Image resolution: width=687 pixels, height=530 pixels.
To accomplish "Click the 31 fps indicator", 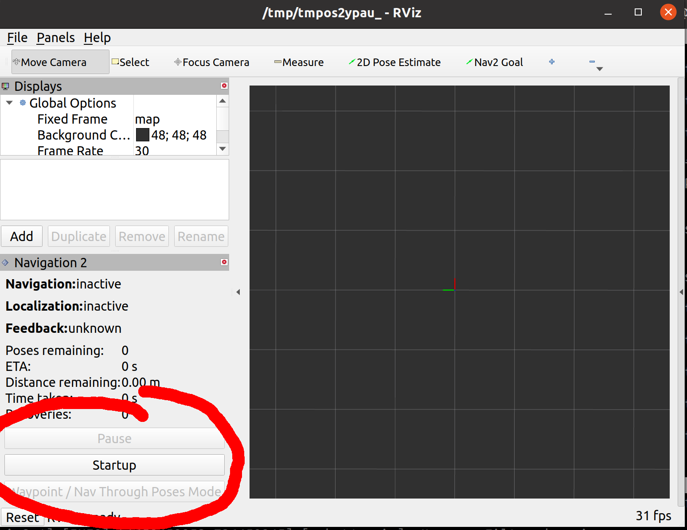I will point(653,515).
